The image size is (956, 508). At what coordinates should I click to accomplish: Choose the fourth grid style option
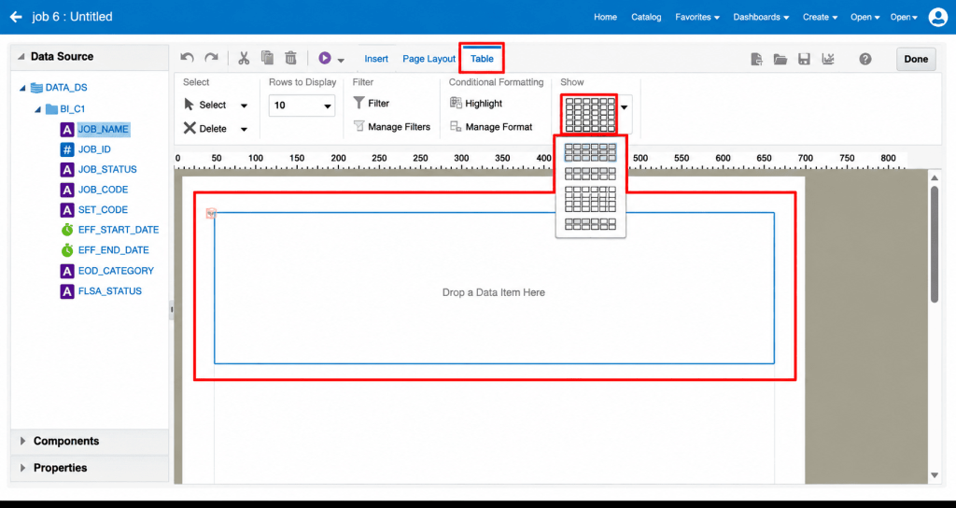coord(590,224)
